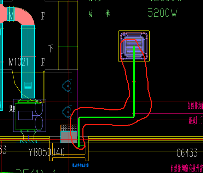Viewport: 203px width, 173px height.
Task: Select the cyan air grille on the duct
Action: click(28, 85)
